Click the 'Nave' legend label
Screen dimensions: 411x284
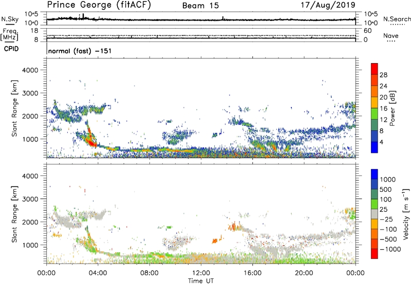[390, 35]
